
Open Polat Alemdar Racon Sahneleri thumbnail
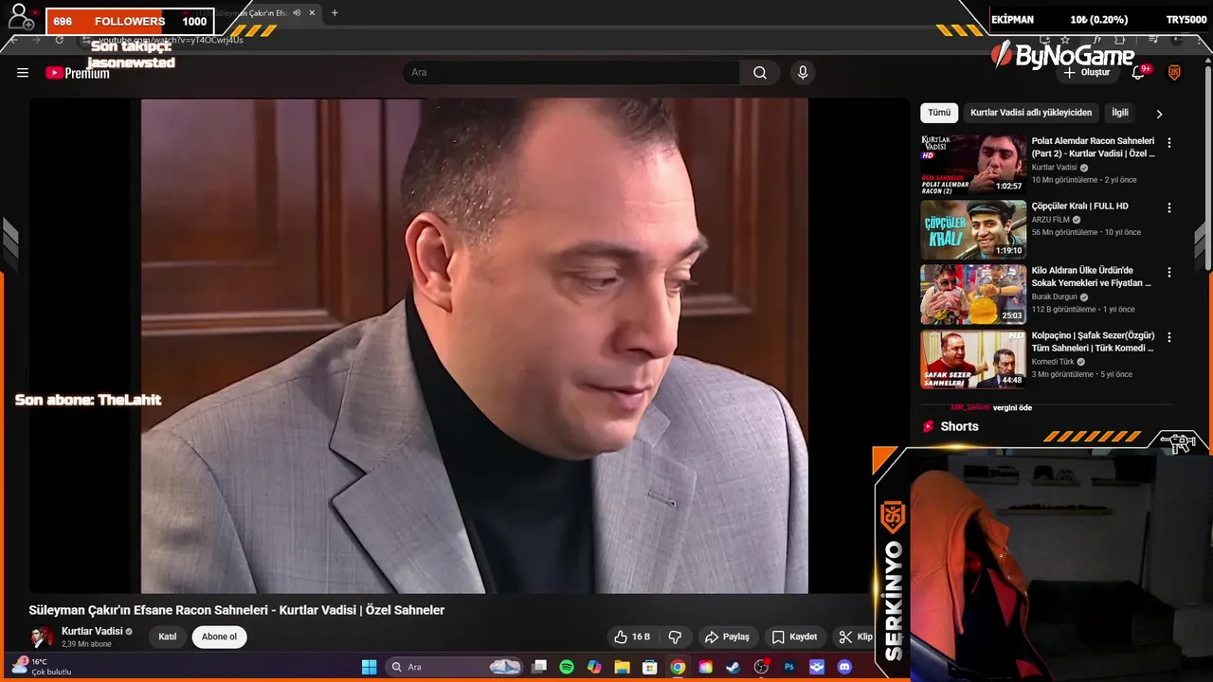click(x=973, y=164)
